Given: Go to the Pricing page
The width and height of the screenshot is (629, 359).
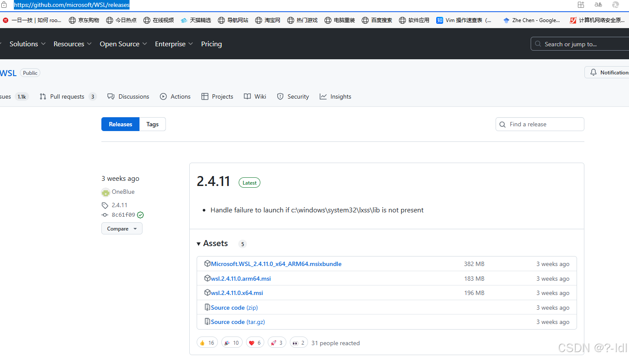Looking at the screenshot, I should [x=211, y=44].
